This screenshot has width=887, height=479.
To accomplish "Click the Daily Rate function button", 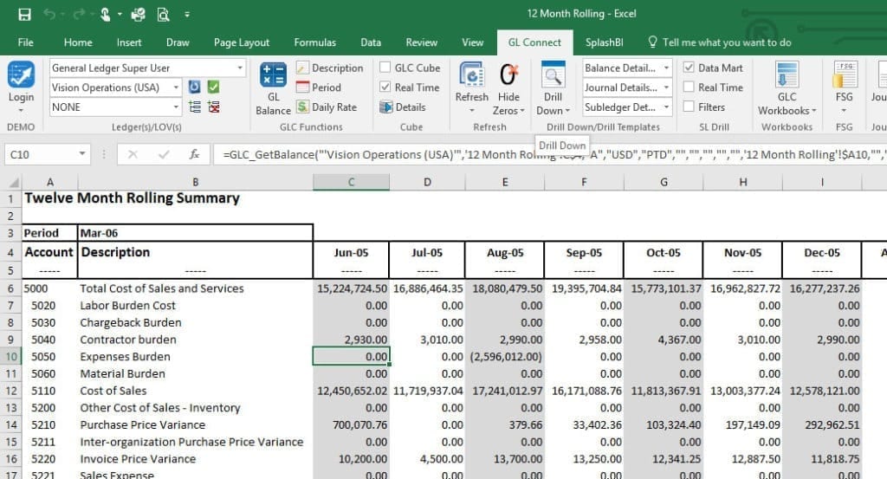I will [327, 107].
